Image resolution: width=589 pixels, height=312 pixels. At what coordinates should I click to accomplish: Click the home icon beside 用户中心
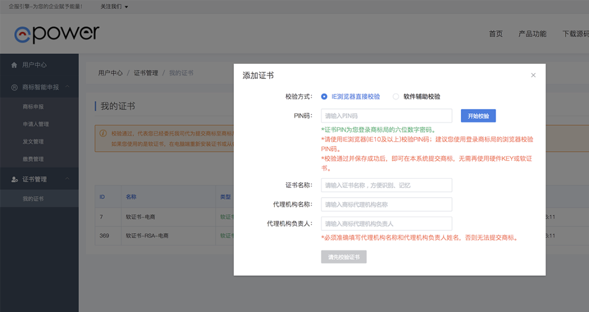click(14, 65)
